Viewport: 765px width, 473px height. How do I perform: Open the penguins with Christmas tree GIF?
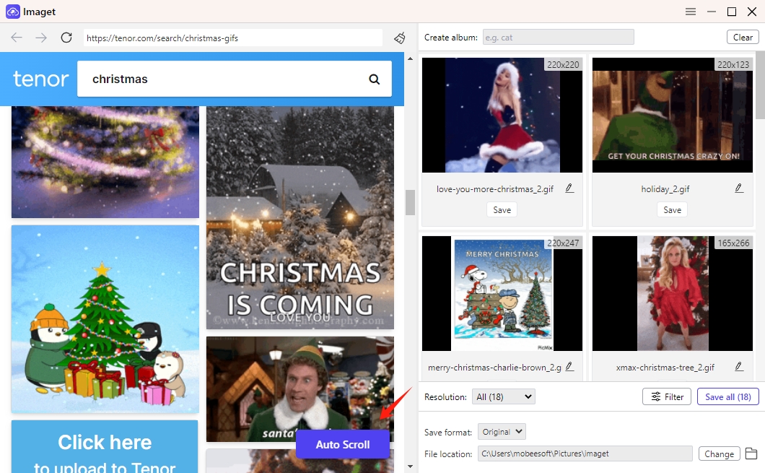tap(105, 319)
